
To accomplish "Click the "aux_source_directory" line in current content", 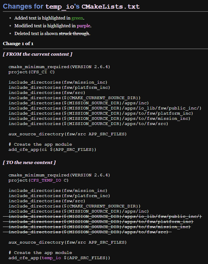I will (67, 134).
